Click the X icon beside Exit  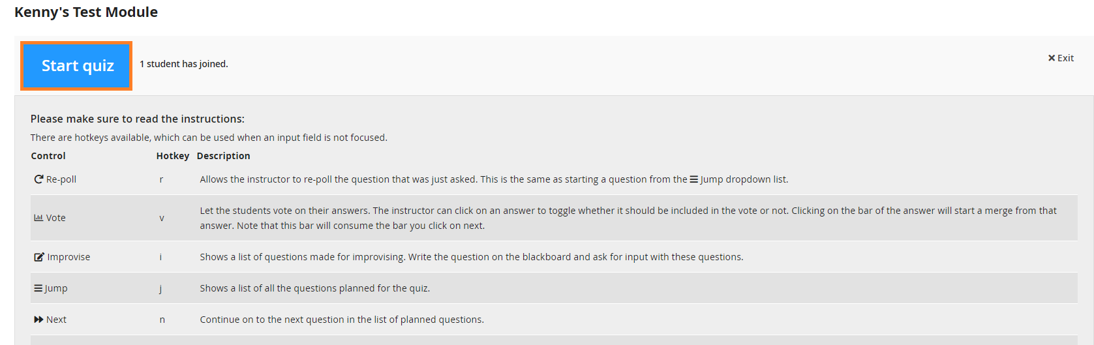coord(1052,58)
